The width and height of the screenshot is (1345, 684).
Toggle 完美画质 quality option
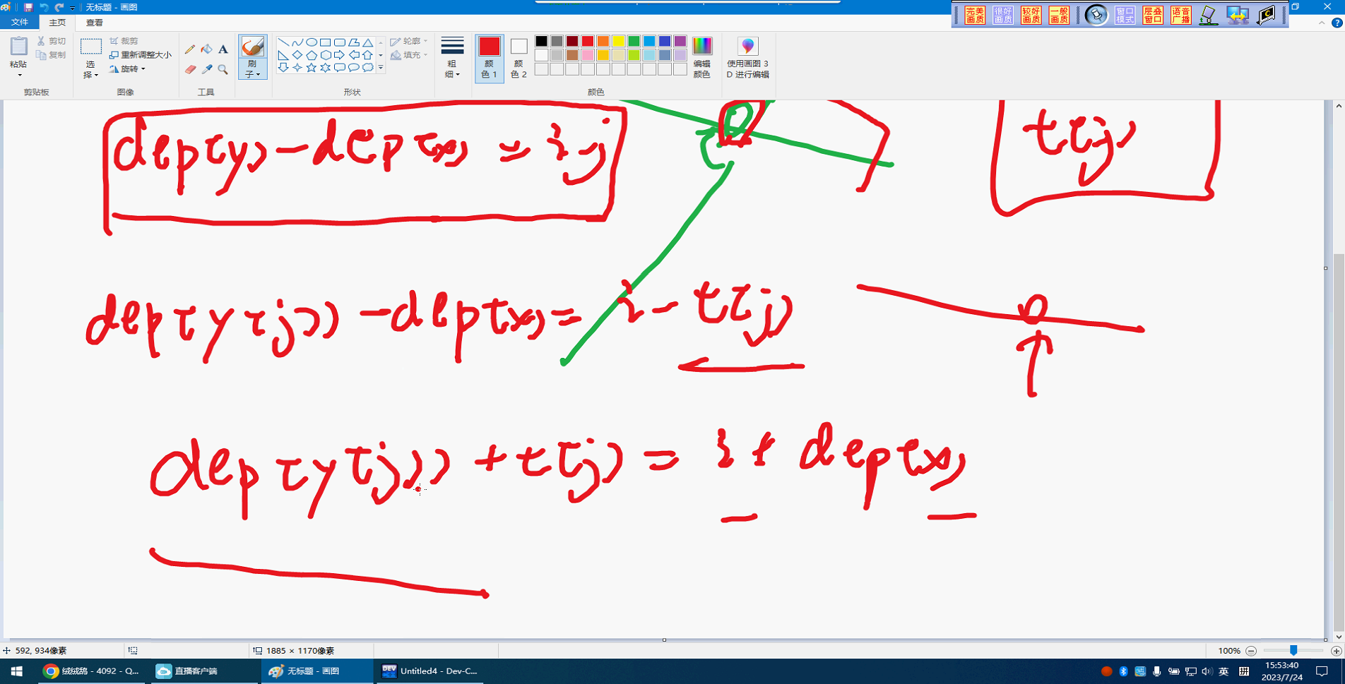(x=975, y=15)
